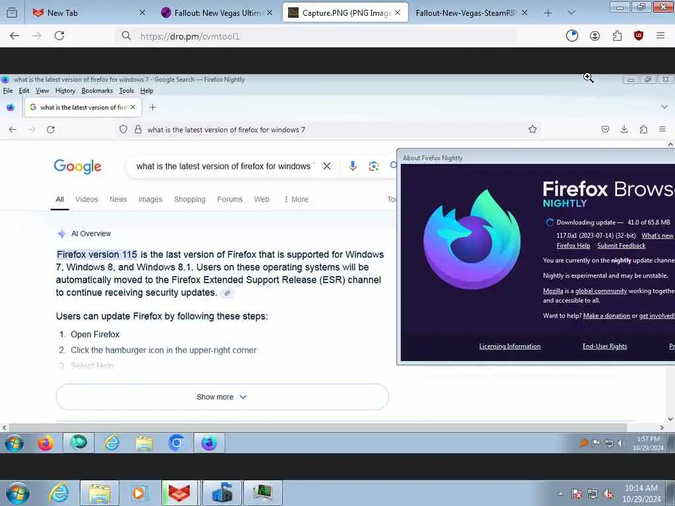Click Make a donation link
675x506 pixels.
tap(606, 316)
